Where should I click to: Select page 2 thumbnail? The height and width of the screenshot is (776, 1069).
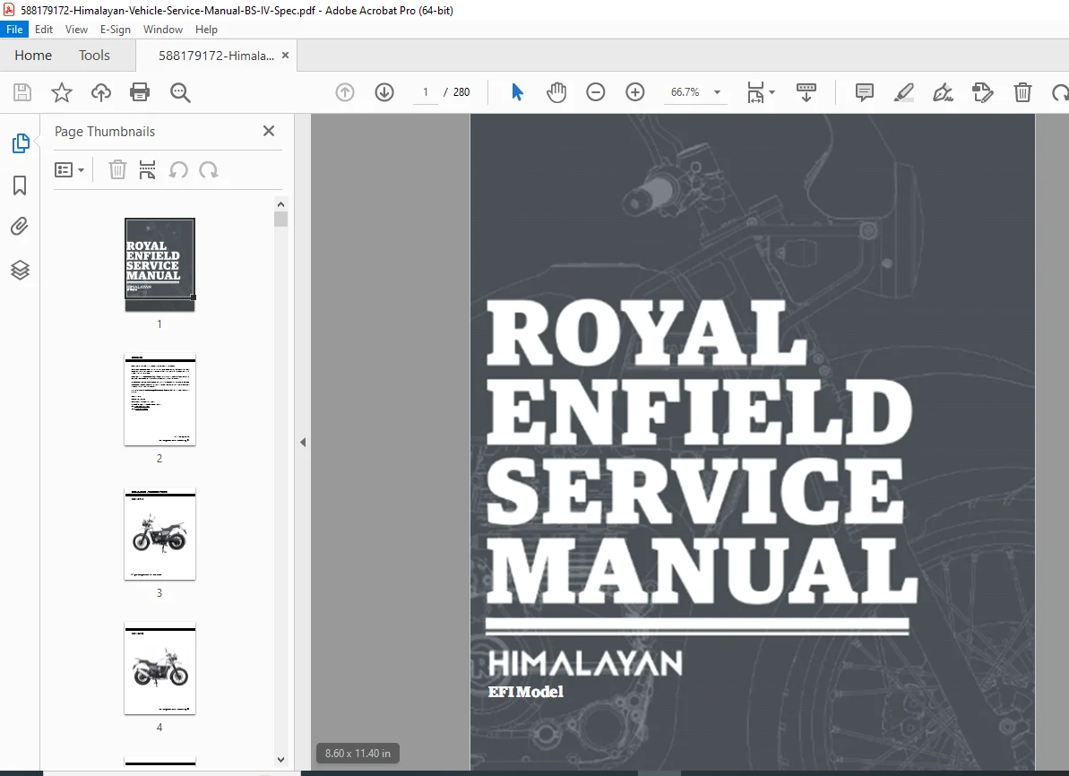159,400
